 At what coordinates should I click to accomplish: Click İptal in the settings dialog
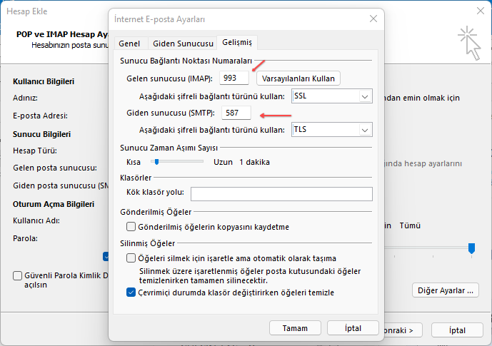(x=353, y=327)
